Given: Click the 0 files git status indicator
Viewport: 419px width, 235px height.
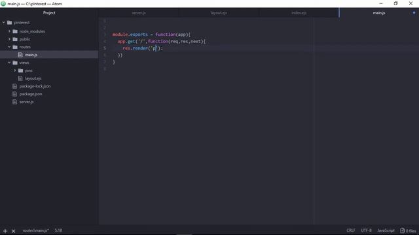Looking at the screenshot, I should click(408, 230).
